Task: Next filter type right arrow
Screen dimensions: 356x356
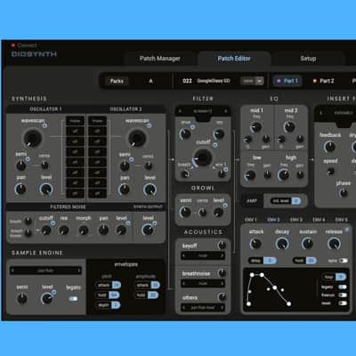Action: coord(226,111)
